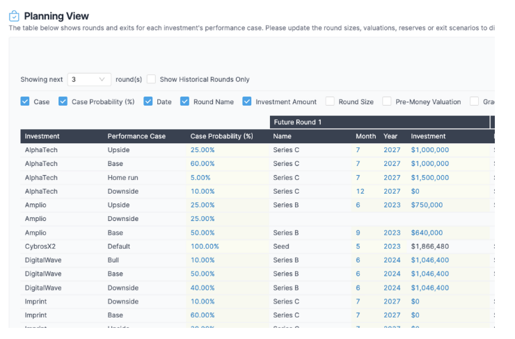Enable the Round Size checkbox
Viewport: 515px width, 339px height.
330,101
